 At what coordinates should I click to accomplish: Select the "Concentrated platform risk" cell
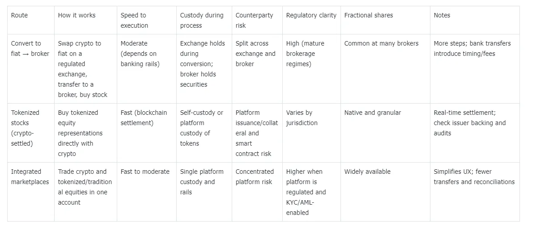255,176
